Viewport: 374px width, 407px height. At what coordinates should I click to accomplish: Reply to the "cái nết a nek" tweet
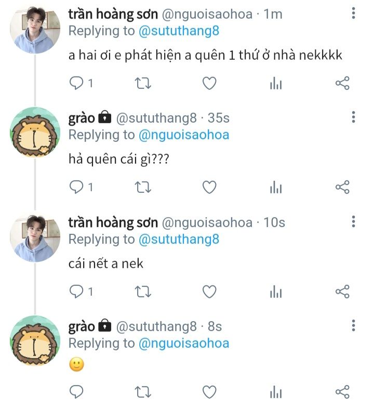coord(77,292)
